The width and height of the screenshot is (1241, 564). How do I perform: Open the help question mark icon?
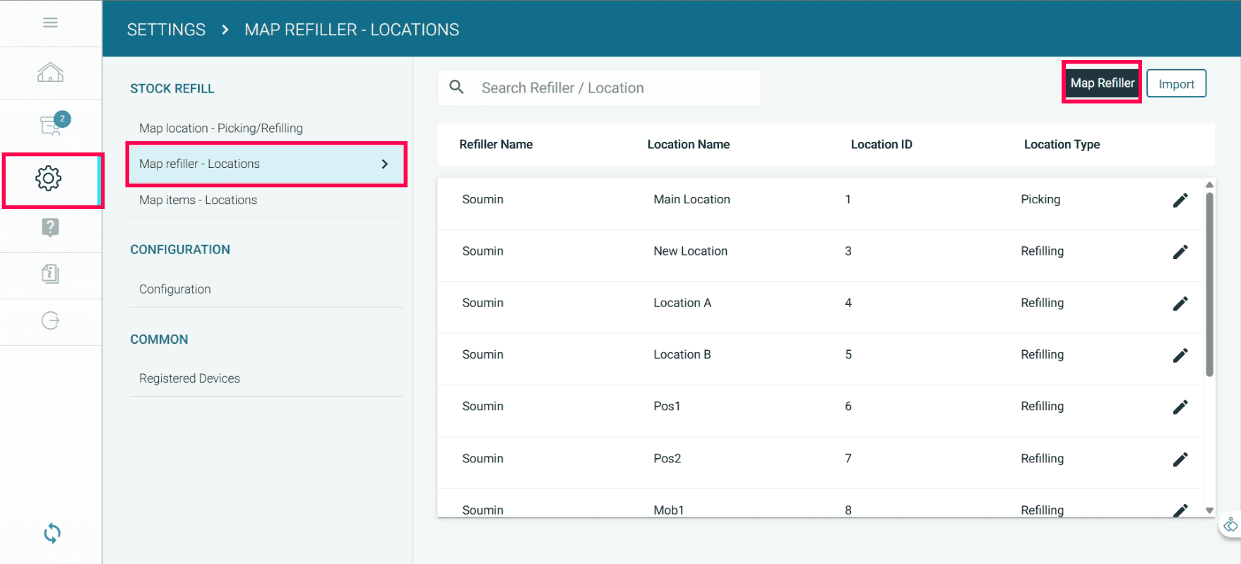50,227
